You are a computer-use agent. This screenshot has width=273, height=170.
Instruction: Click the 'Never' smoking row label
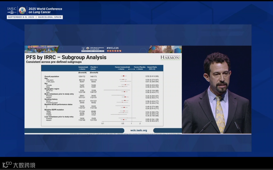[48, 101]
